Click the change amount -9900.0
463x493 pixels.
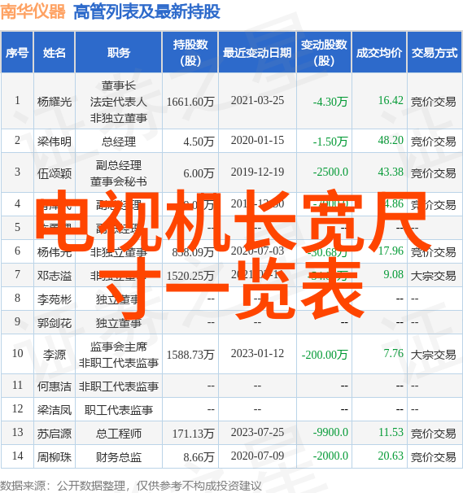(330, 432)
